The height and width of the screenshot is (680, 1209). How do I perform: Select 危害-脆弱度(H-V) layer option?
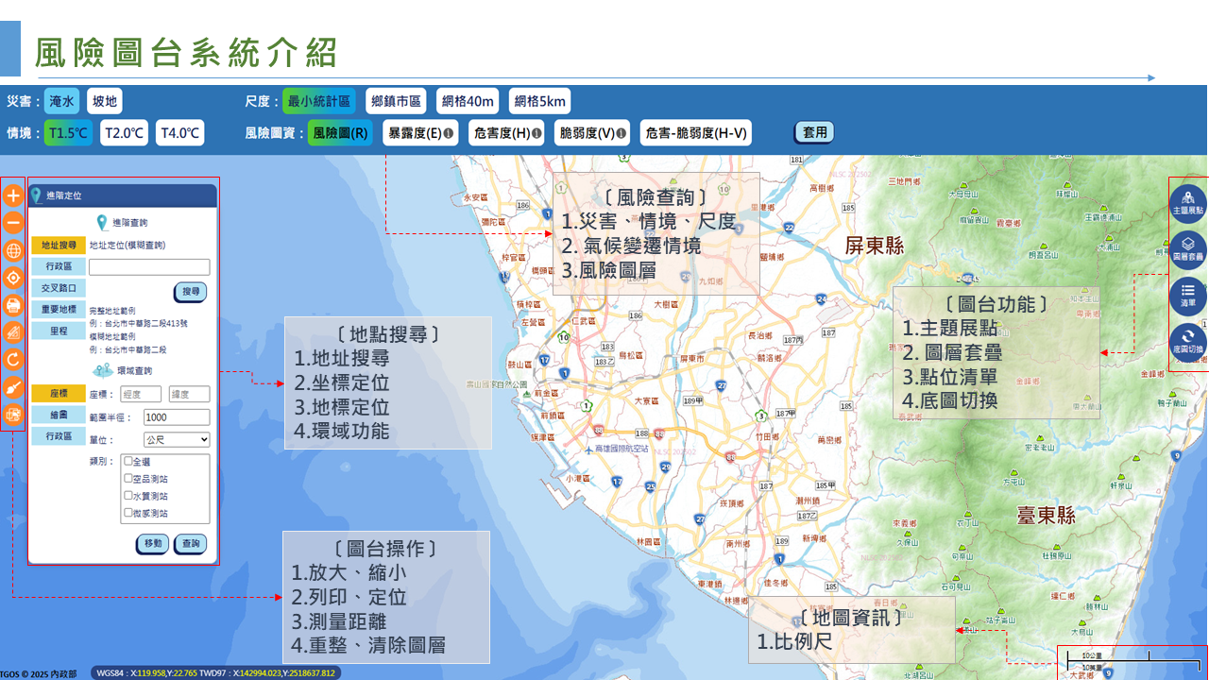click(696, 133)
